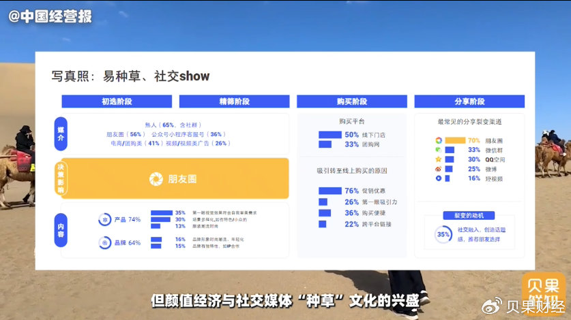Click the 媒介 side label pill

(x=61, y=134)
